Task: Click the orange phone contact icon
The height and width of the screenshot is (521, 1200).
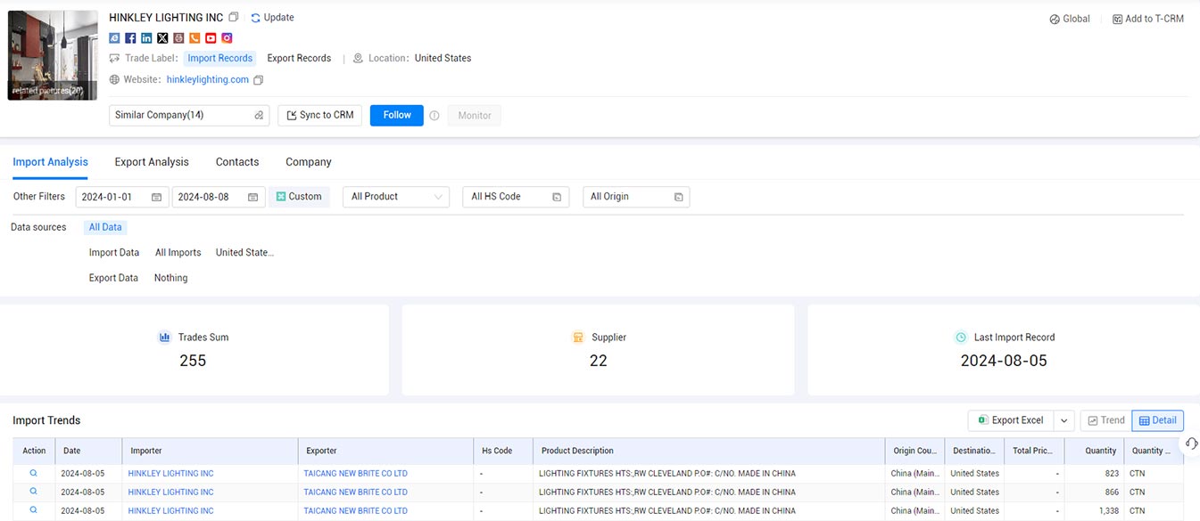Action: coord(194,38)
